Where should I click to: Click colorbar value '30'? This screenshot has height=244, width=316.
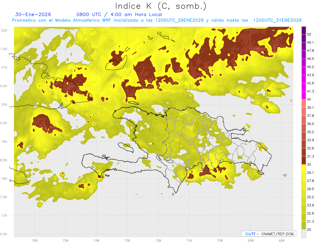pyautogui.click(x=309, y=165)
